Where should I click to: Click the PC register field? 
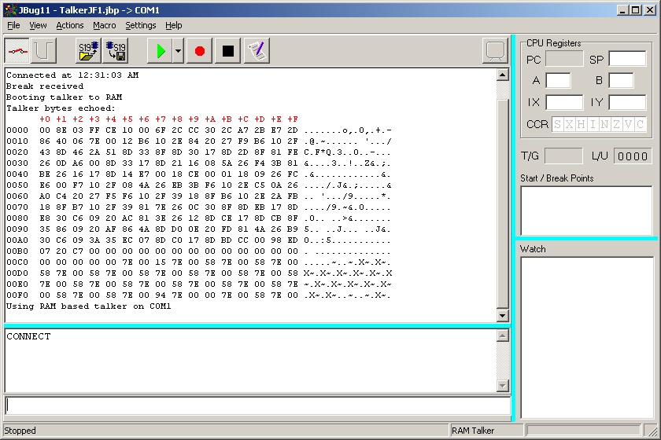pyautogui.click(x=564, y=59)
